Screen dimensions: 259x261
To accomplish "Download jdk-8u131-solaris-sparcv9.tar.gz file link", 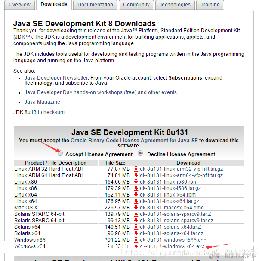I will pyautogui.click(x=176, y=221).
